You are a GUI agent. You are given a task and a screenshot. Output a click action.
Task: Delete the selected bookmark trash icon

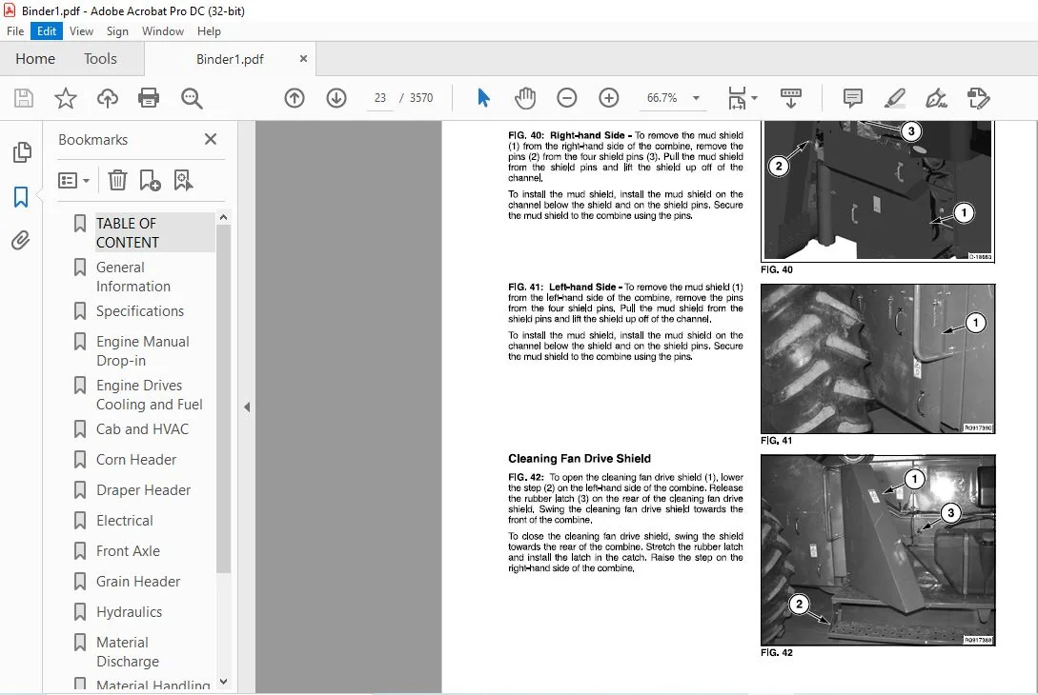click(117, 180)
